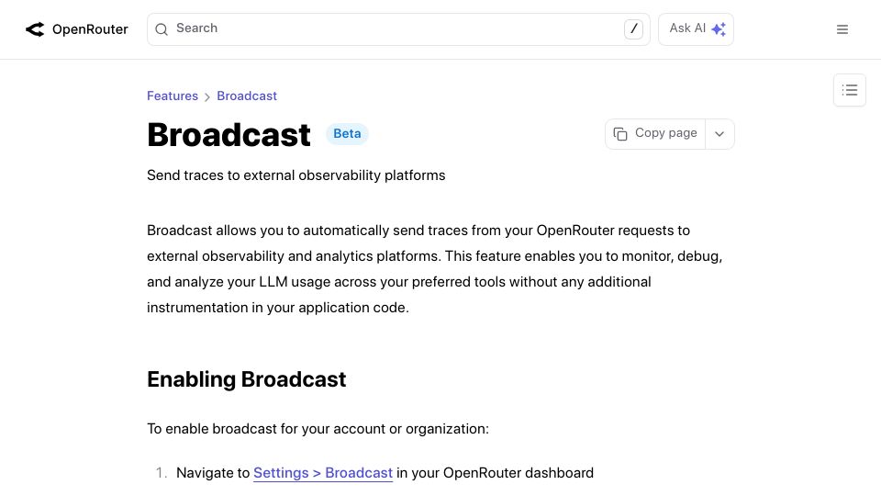Click the OpenRouter logo icon
881x496 pixels.
(x=35, y=29)
